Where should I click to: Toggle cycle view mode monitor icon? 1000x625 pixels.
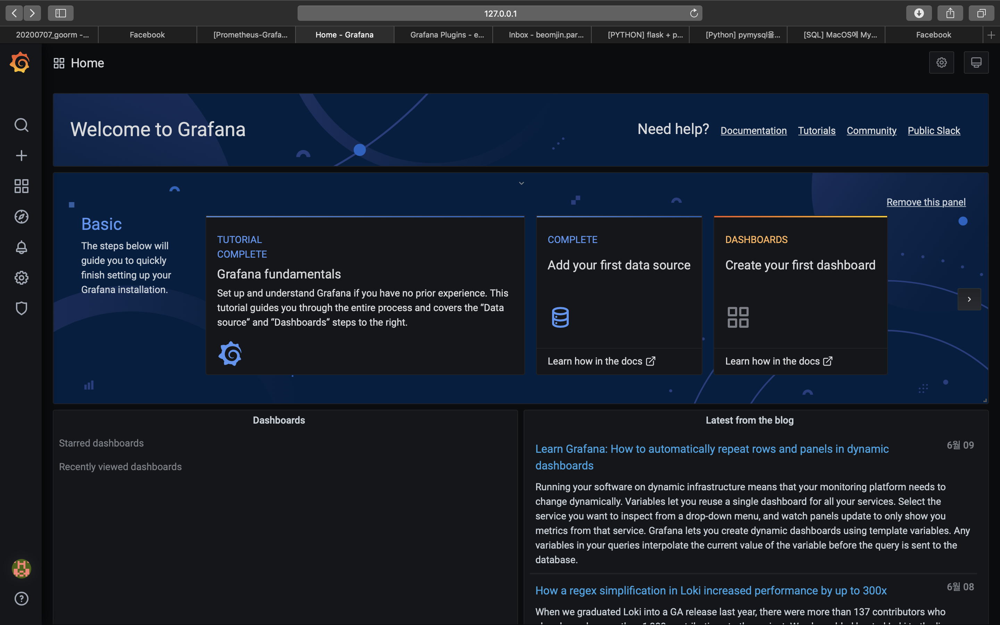976,62
